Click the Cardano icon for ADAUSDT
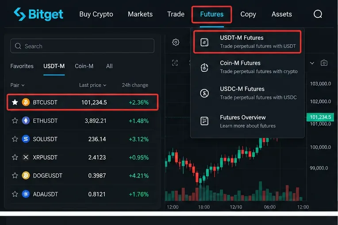 (x=26, y=194)
